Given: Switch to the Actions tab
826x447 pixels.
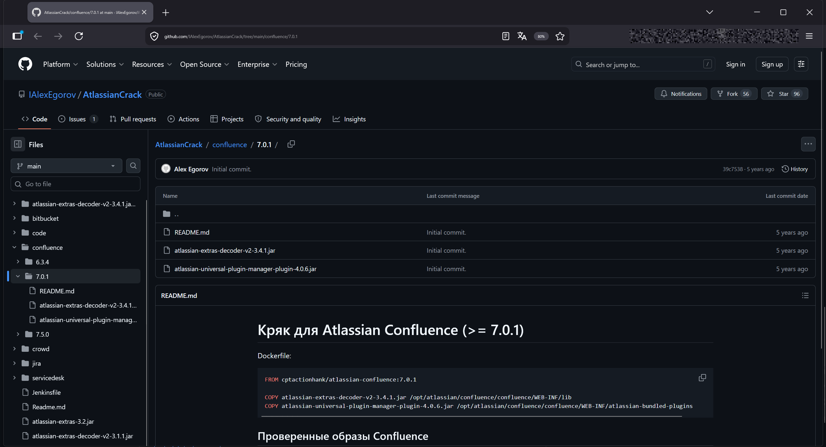Looking at the screenshot, I should tap(183, 119).
